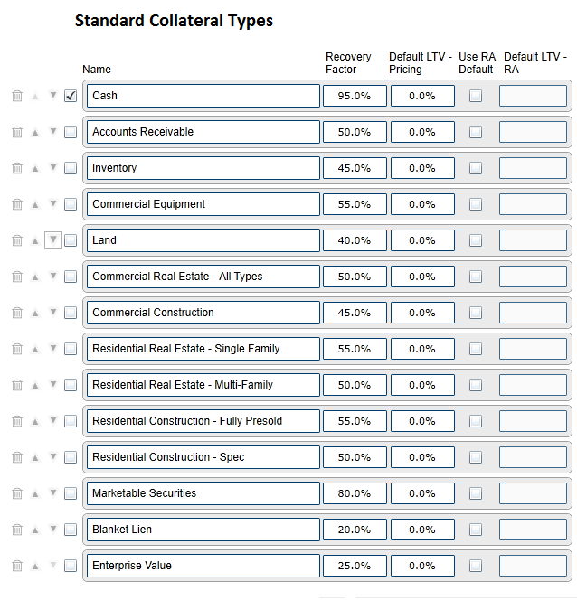Select checkbox left of Commercial Real Estate row

point(71,277)
